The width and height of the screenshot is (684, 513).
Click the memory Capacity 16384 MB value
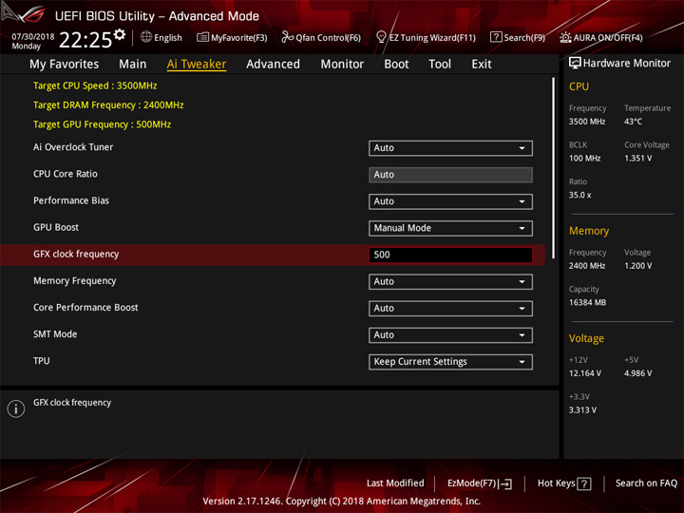[x=587, y=303]
